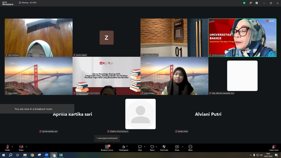Click the Leave room button
This screenshot has height=158, width=281.
[x=274, y=148]
